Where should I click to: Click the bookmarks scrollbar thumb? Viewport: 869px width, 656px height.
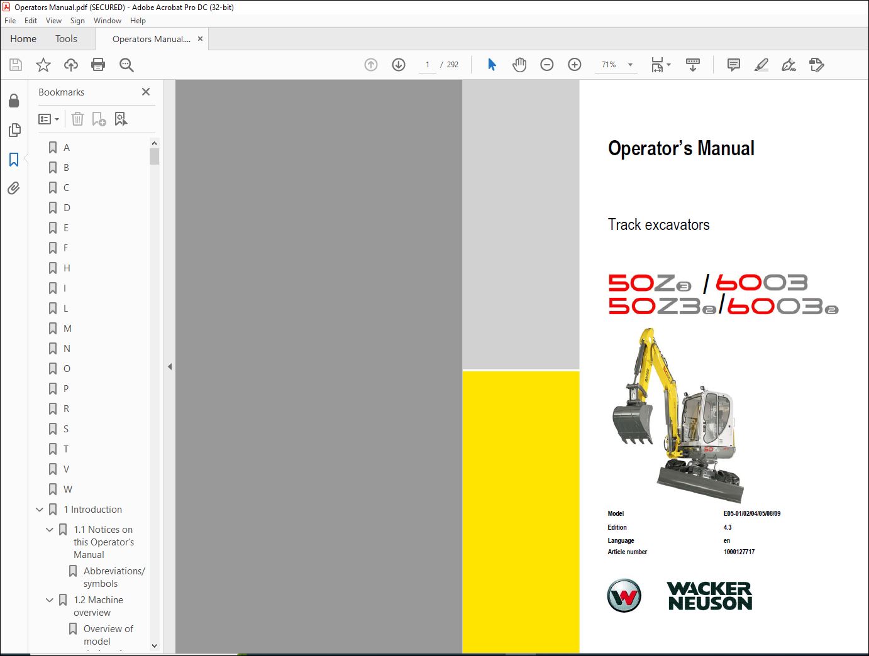tap(154, 156)
